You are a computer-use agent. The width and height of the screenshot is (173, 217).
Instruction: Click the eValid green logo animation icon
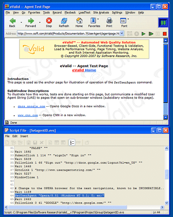[x=163, y=23]
